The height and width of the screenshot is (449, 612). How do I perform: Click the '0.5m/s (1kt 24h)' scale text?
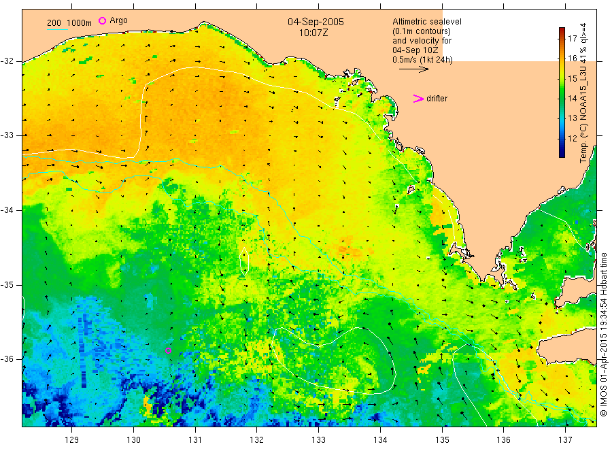(x=423, y=60)
